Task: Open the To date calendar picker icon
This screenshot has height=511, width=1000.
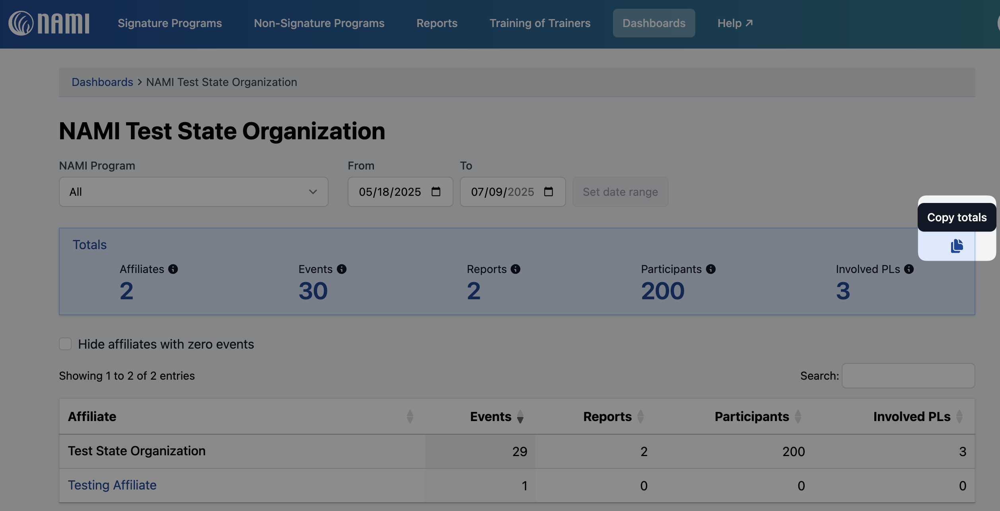Action: tap(549, 192)
